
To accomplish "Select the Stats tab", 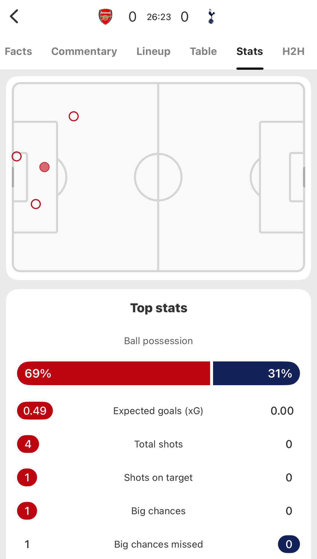I will 250,51.
